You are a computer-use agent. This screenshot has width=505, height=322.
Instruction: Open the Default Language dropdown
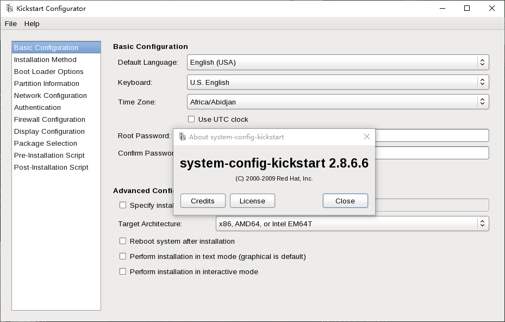338,62
